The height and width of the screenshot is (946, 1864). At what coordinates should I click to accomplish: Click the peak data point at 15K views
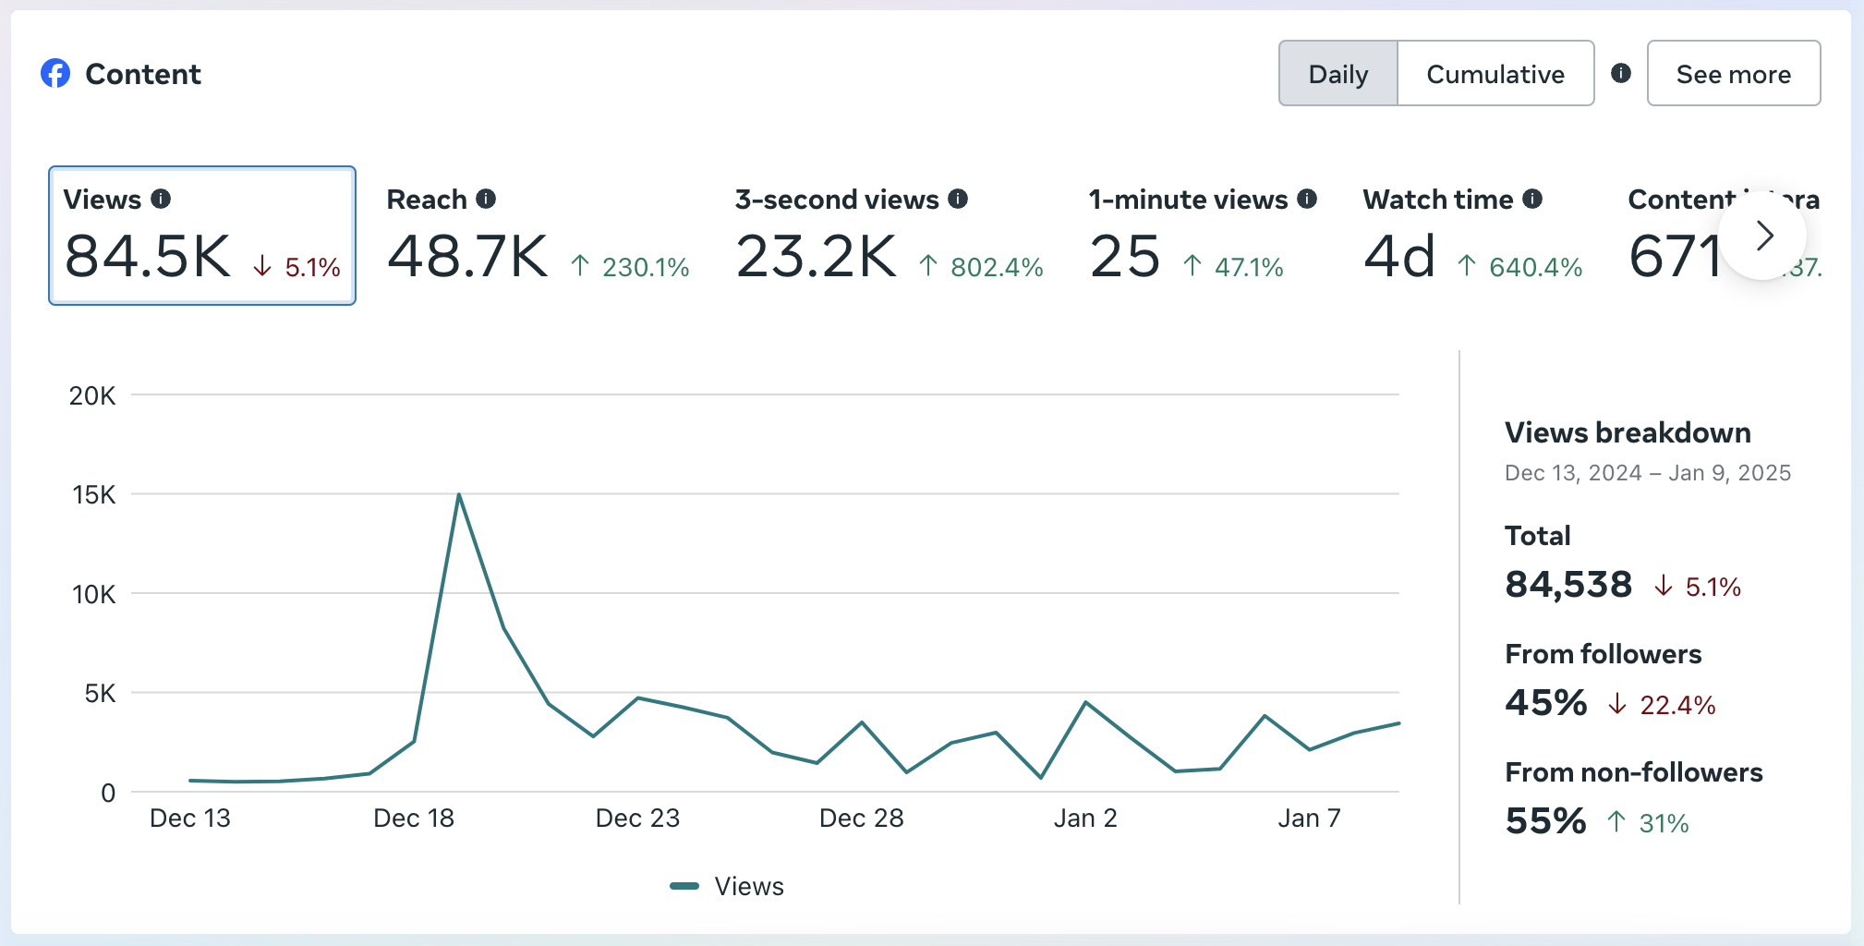(x=459, y=494)
